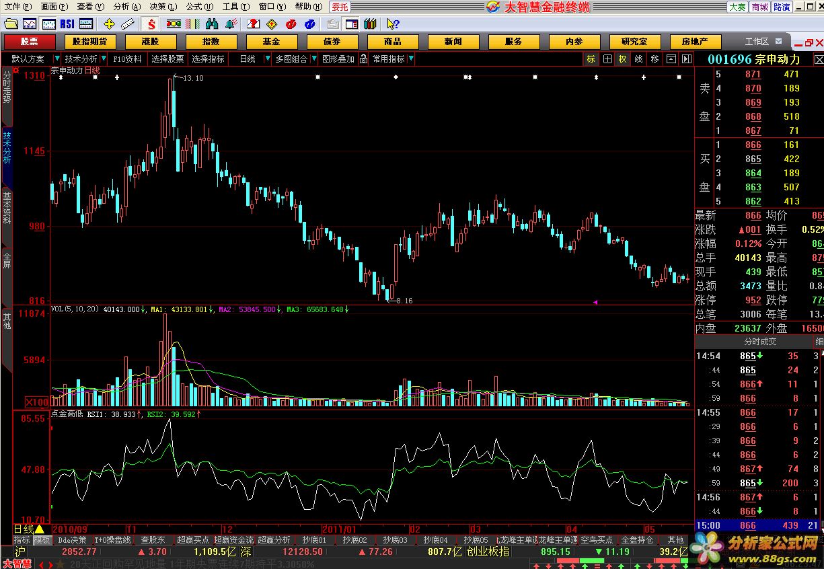824x569 pixels.
Task: Open the 帮助(H) menu
Action: [x=308, y=7]
